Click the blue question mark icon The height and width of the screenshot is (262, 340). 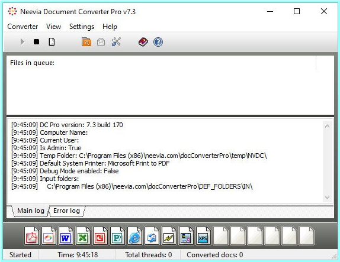click(158, 42)
